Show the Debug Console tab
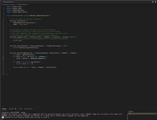Screen dimensions: 157x120 pyautogui.click(x=29, y=109)
